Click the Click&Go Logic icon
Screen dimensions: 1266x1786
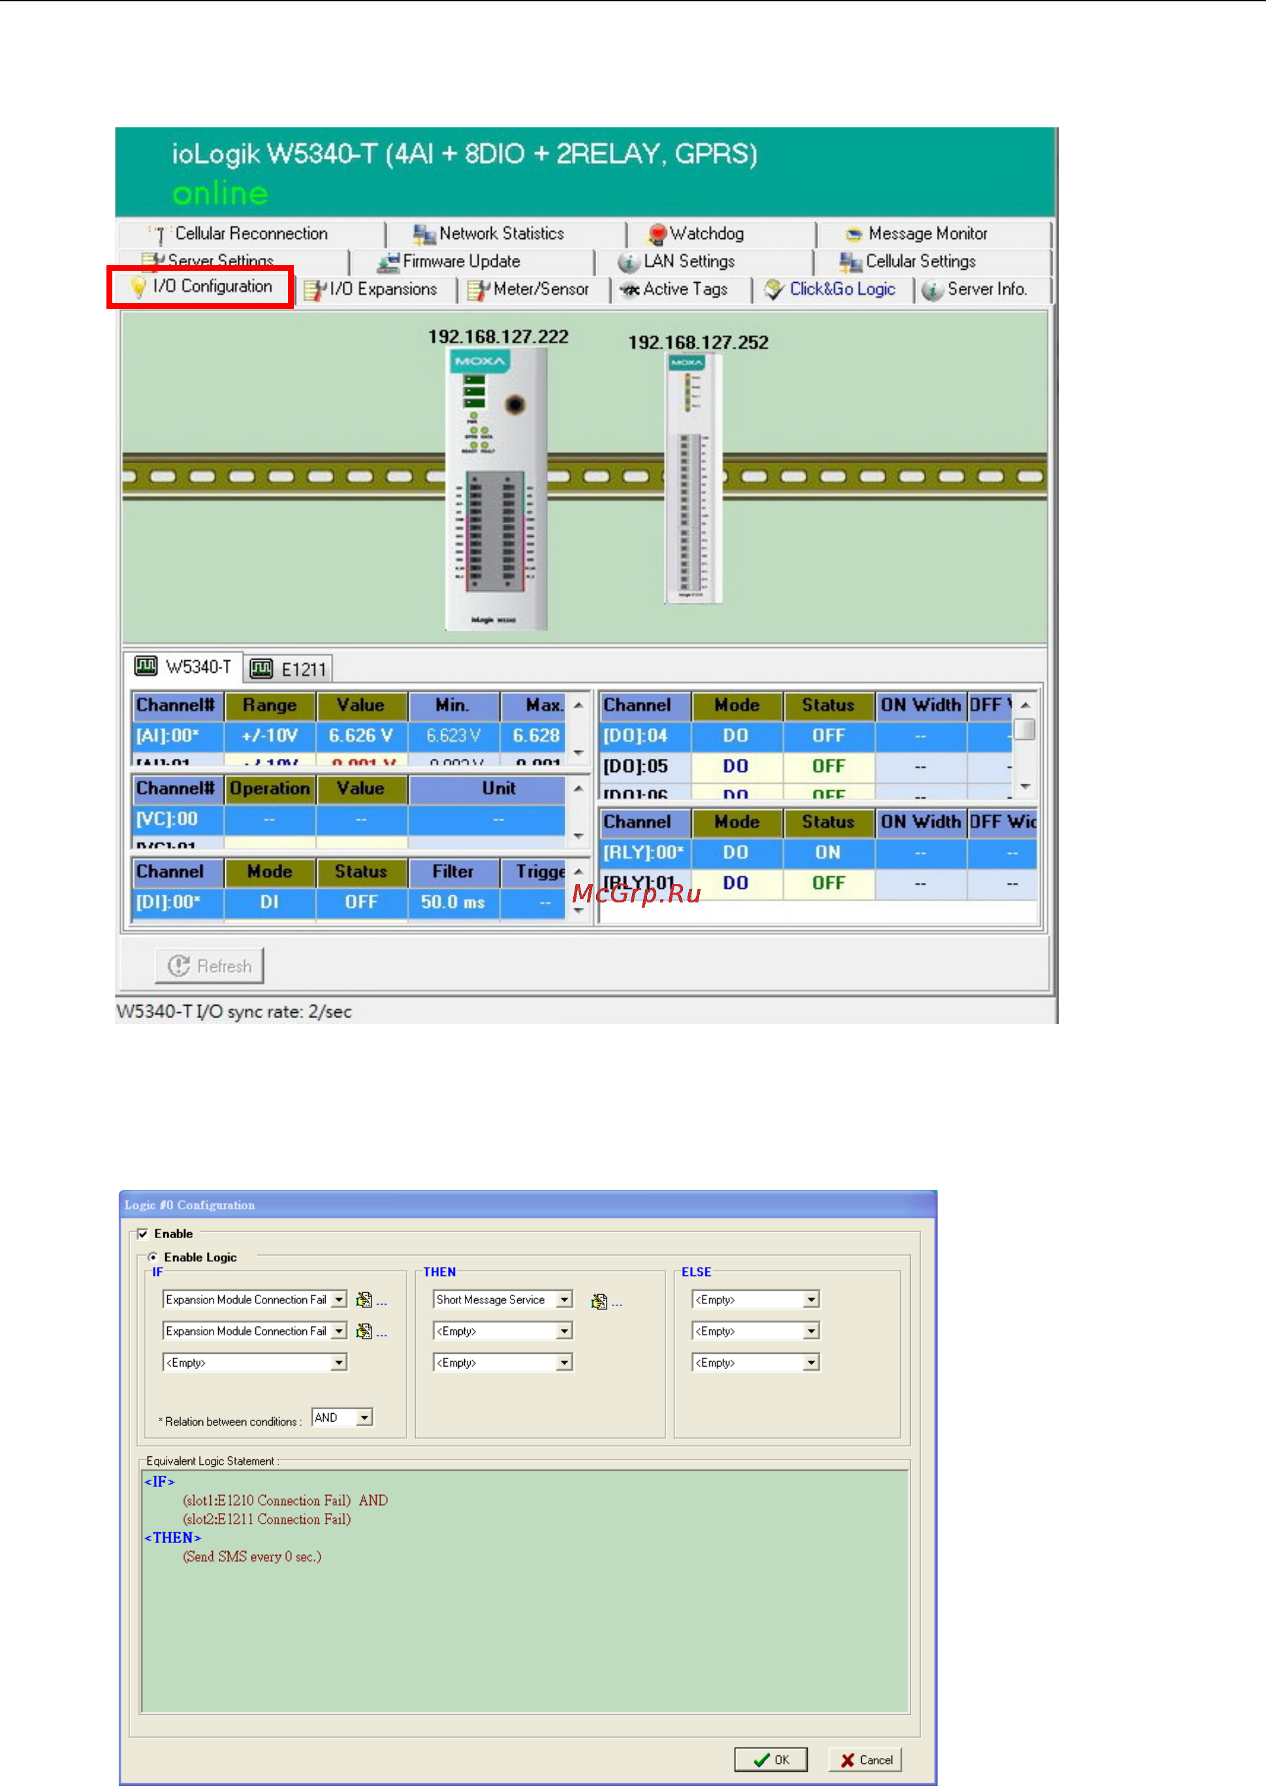click(x=774, y=289)
